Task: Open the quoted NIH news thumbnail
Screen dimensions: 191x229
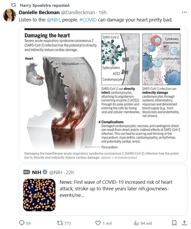Action: 39,195
